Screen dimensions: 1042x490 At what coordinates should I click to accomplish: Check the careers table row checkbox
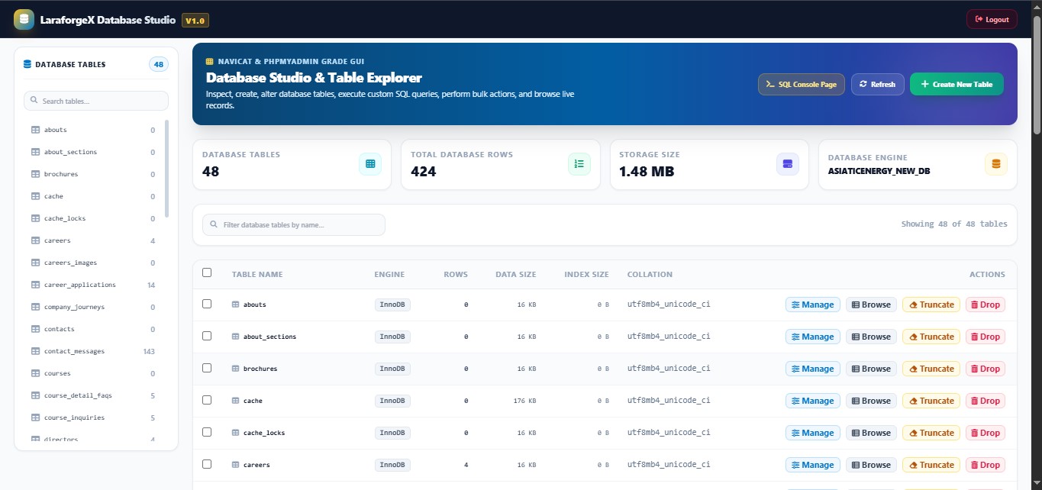tap(207, 464)
